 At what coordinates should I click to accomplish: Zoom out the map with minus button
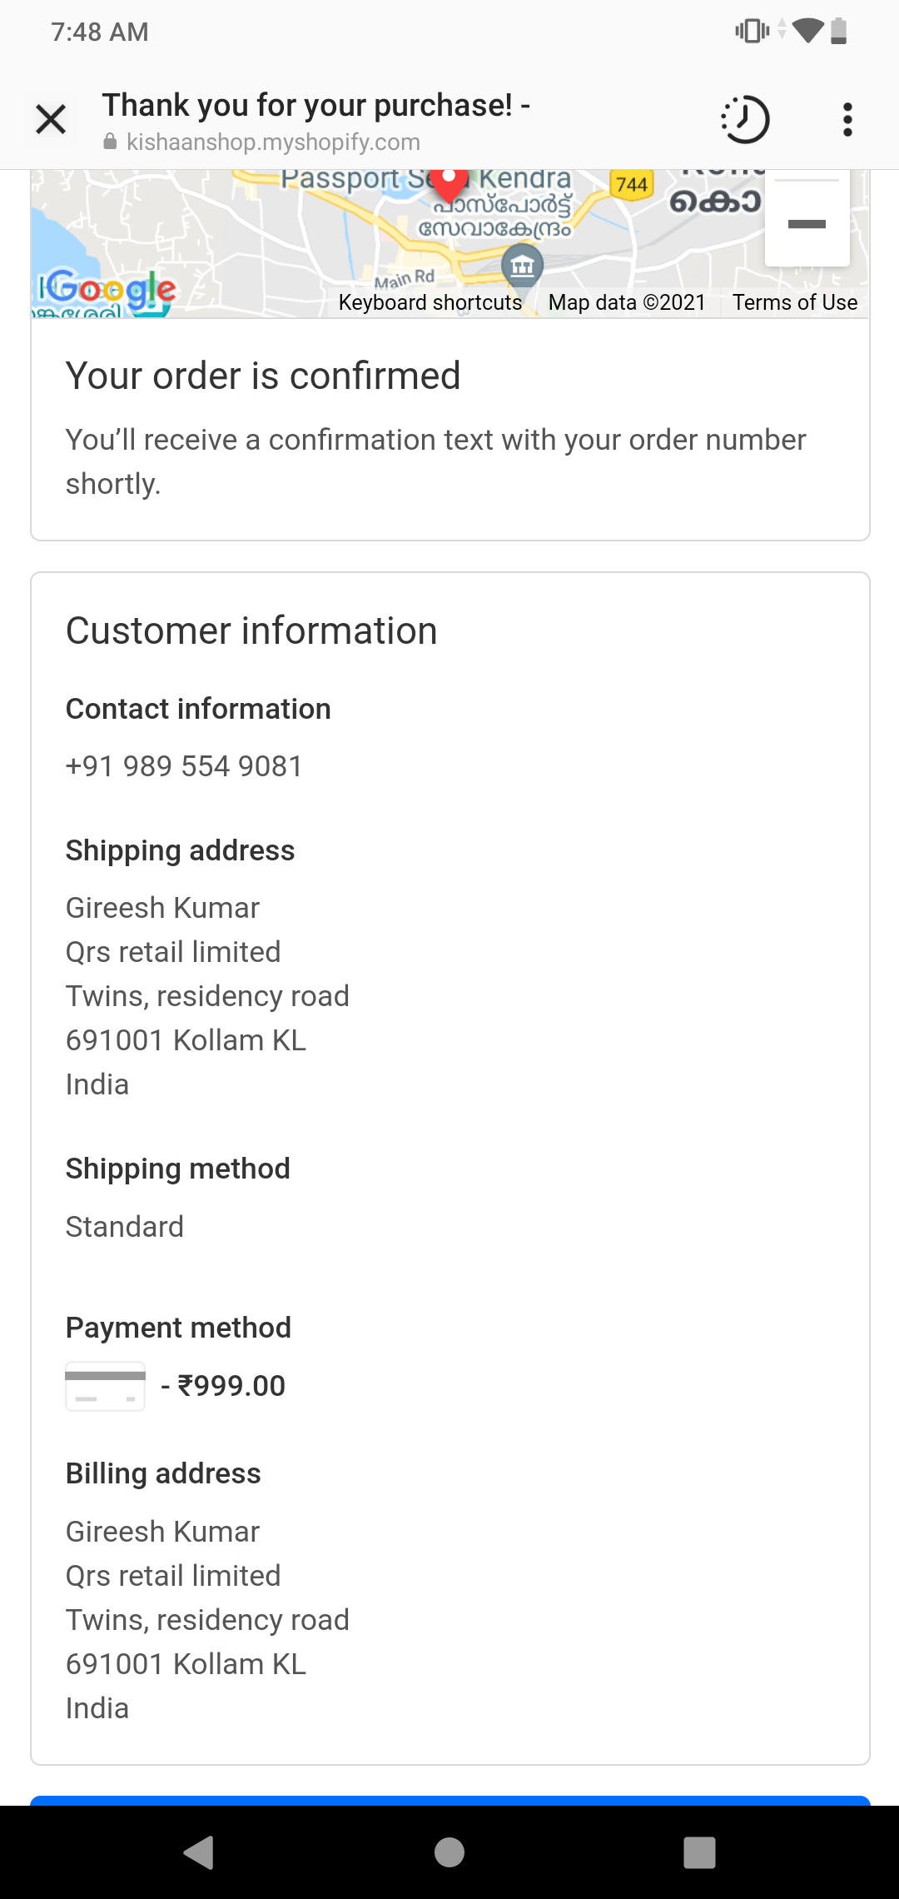click(x=807, y=224)
